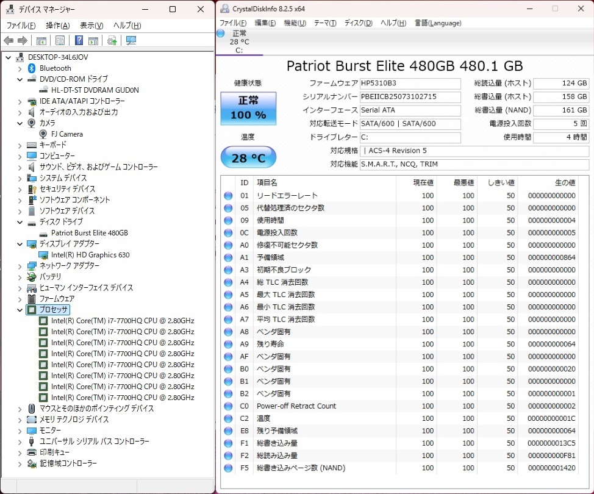Click the scan for hardware changes icon

coord(131,41)
